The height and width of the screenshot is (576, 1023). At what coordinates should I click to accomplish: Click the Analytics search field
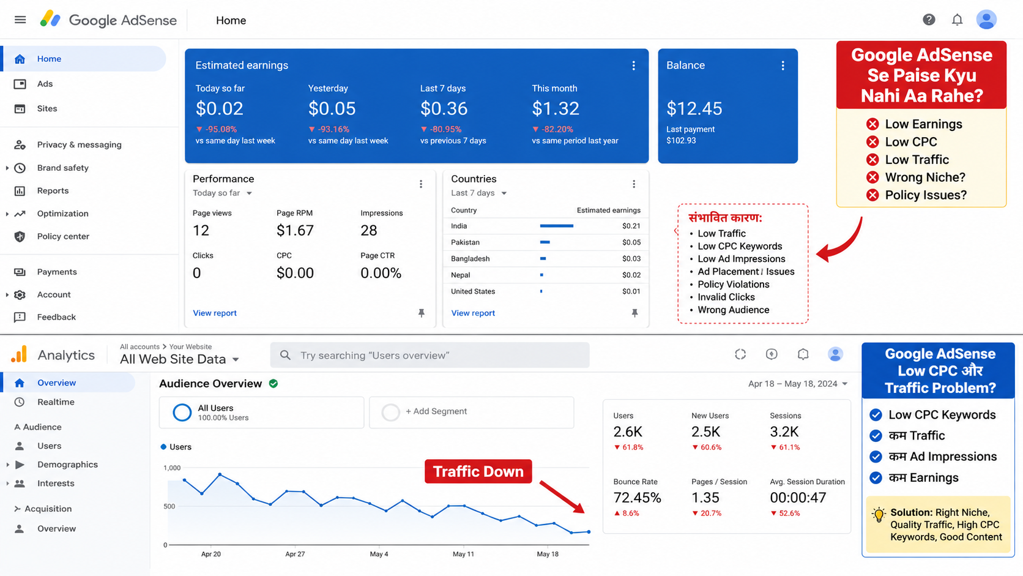(x=430, y=355)
